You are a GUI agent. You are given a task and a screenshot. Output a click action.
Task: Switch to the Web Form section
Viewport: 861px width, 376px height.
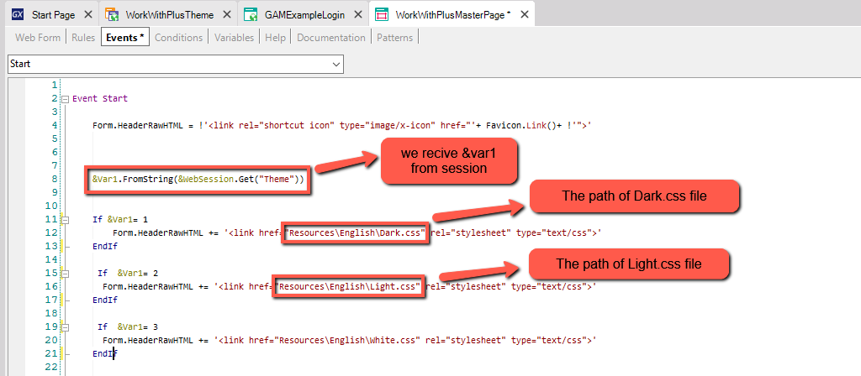pyautogui.click(x=38, y=37)
